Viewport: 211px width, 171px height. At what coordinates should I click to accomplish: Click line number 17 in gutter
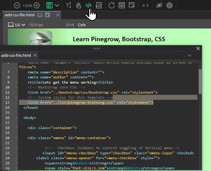tap(7, 123)
